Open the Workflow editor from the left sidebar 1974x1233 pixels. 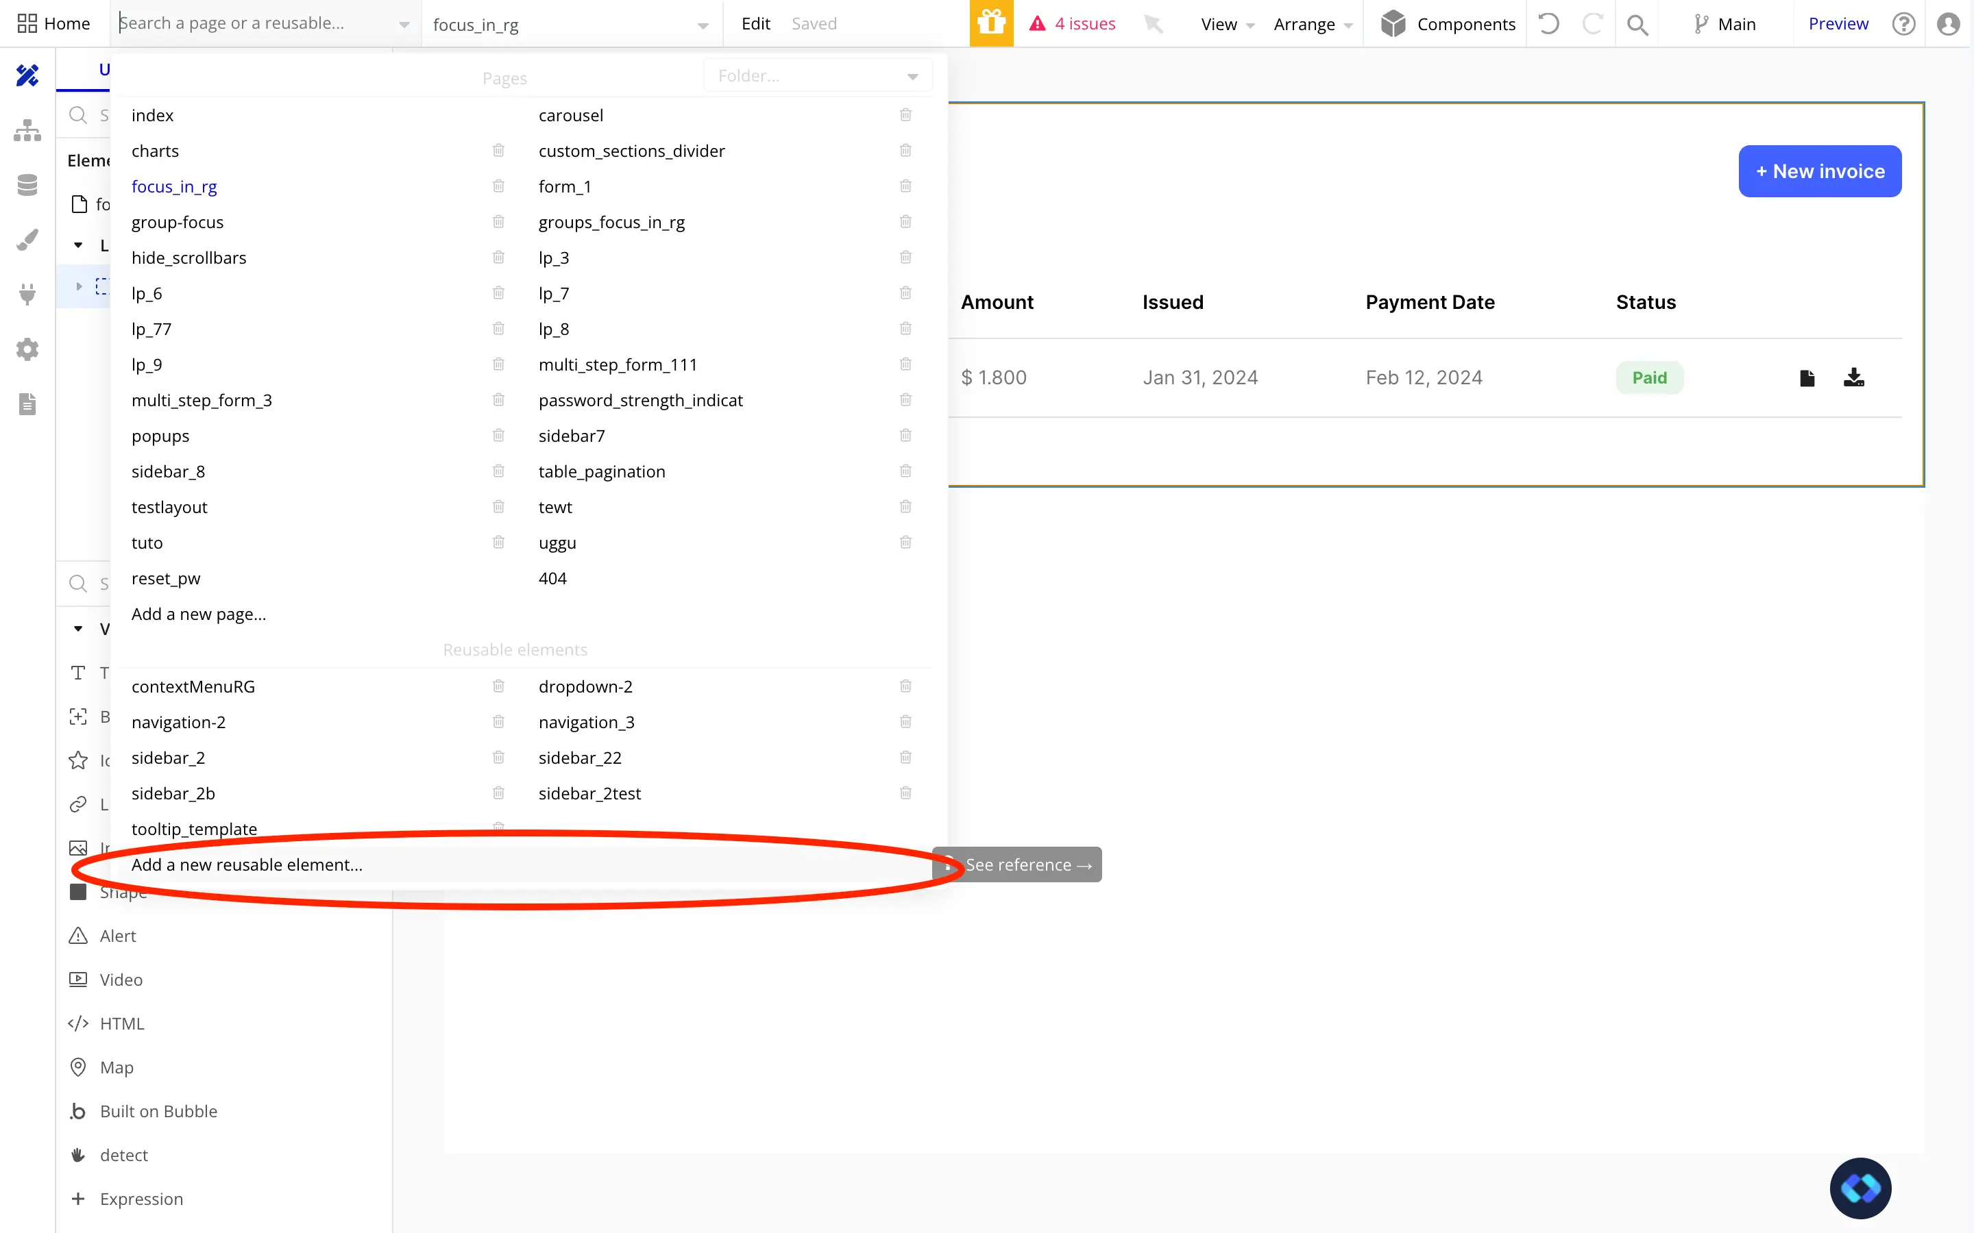point(27,130)
